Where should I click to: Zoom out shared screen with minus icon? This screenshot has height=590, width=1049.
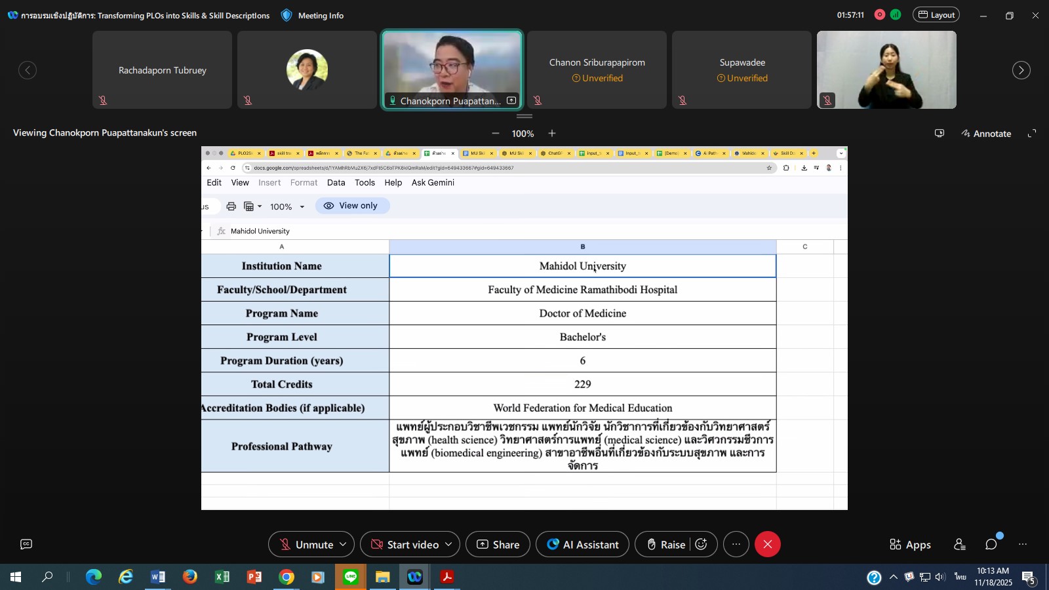pos(496,133)
